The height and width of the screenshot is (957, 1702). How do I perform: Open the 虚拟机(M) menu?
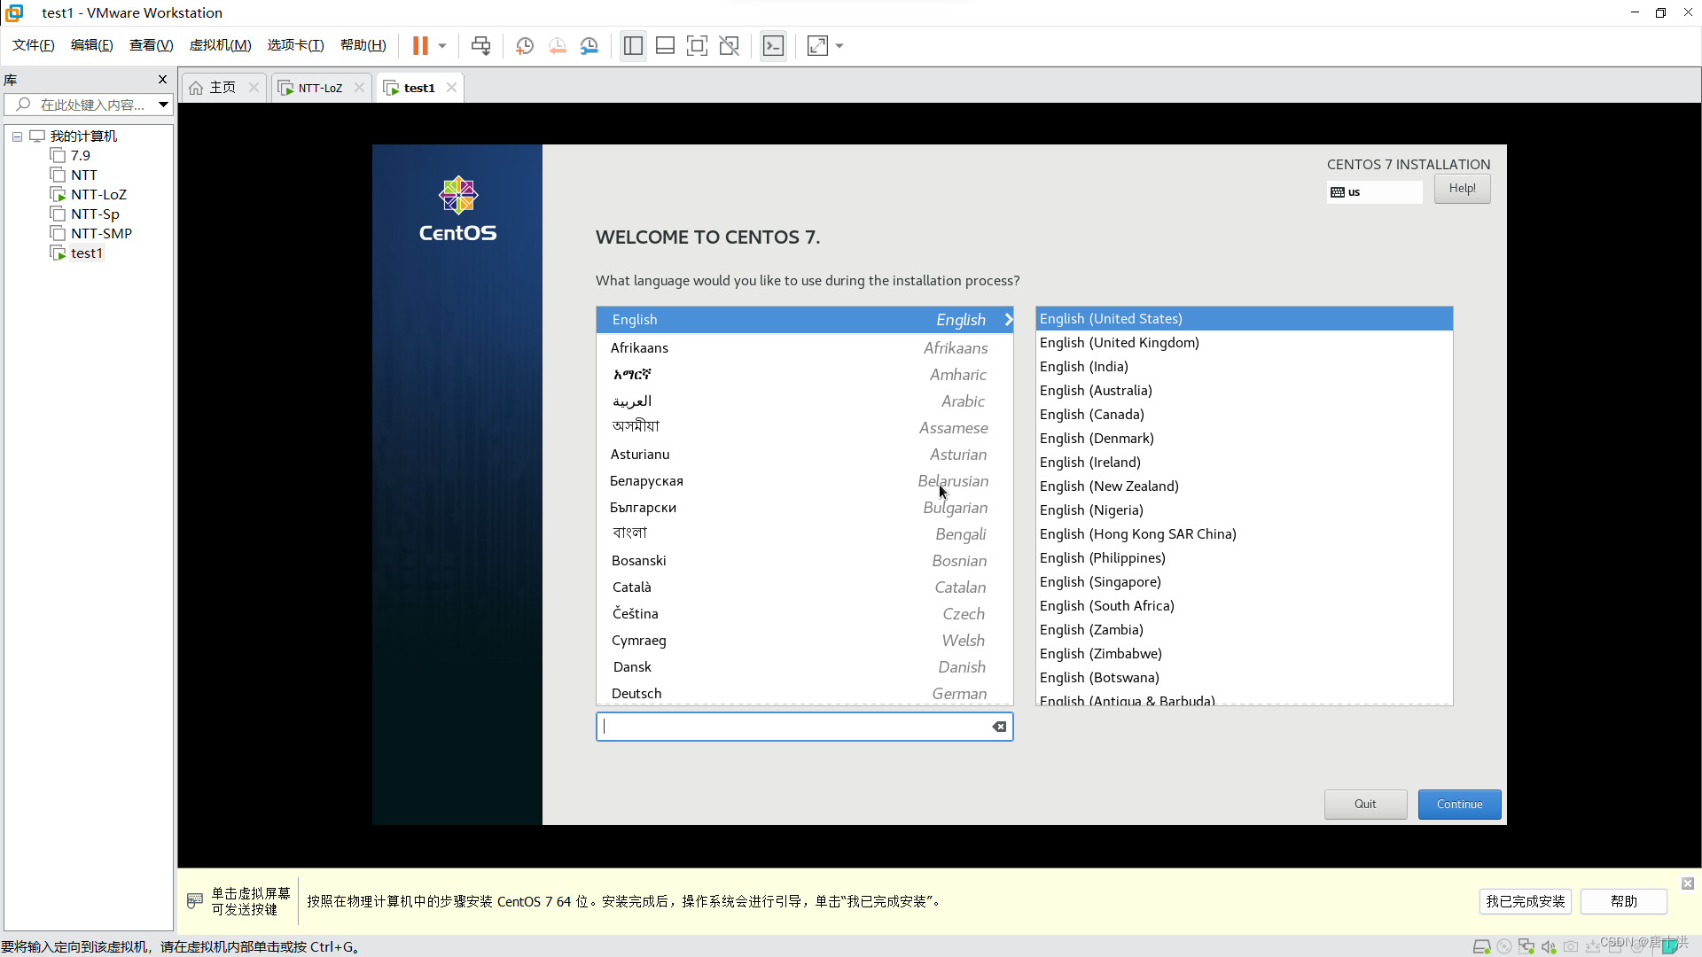220,45
